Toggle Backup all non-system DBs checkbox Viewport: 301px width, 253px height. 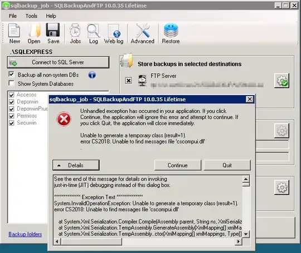point(11,75)
